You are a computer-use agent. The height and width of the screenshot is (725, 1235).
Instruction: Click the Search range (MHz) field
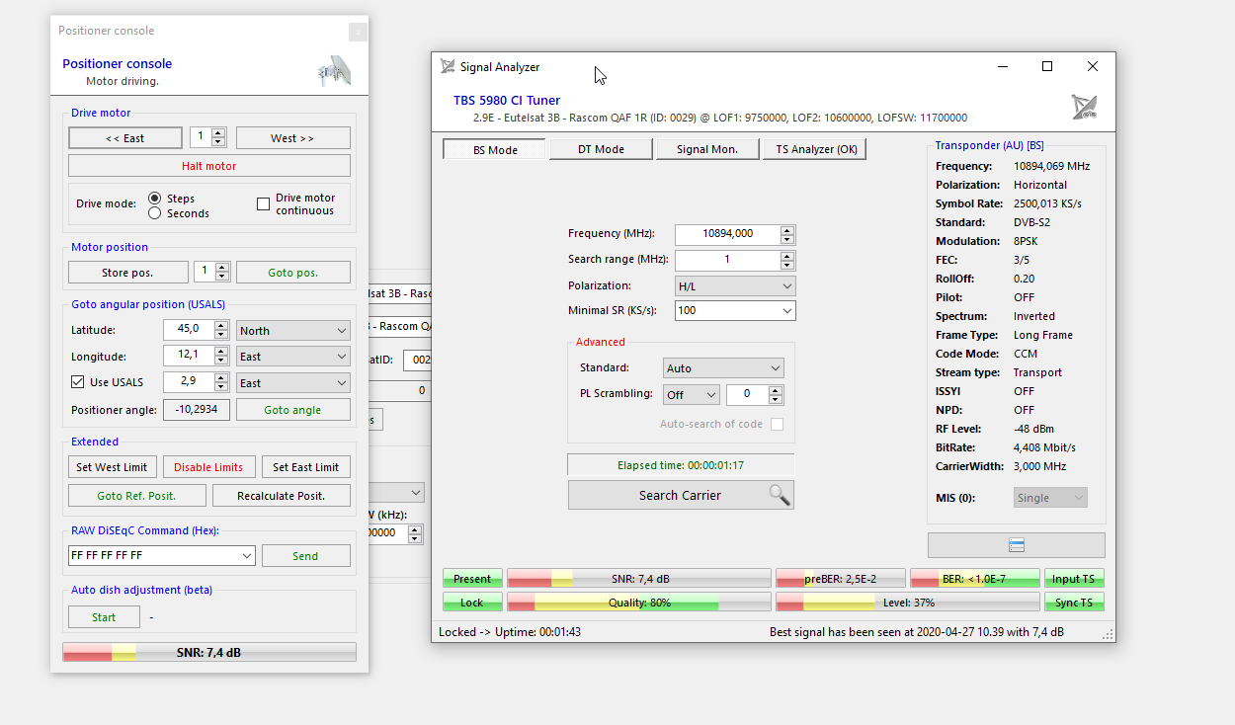click(x=728, y=260)
